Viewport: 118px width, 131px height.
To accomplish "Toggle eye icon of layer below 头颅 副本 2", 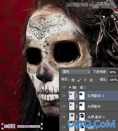I will tap(64, 127).
